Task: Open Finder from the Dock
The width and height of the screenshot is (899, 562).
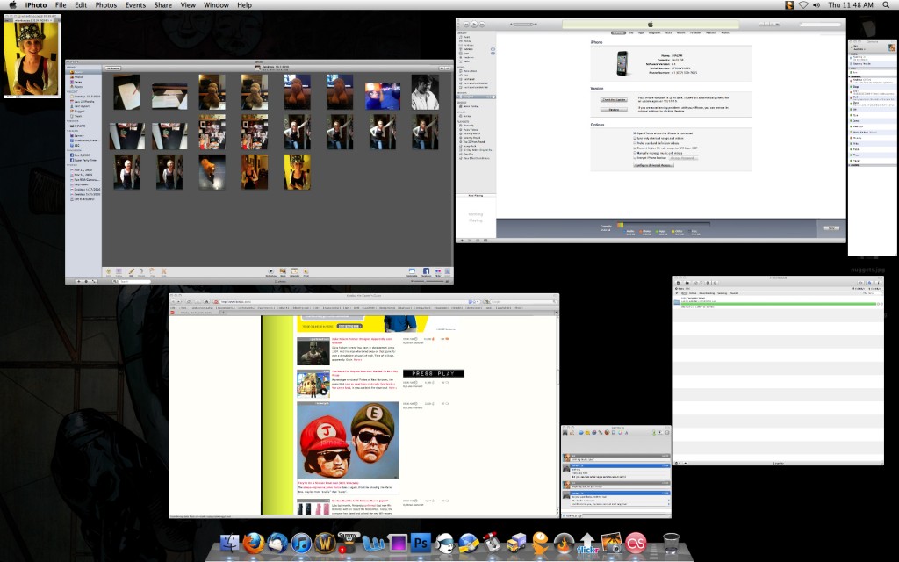Action: (x=230, y=543)
